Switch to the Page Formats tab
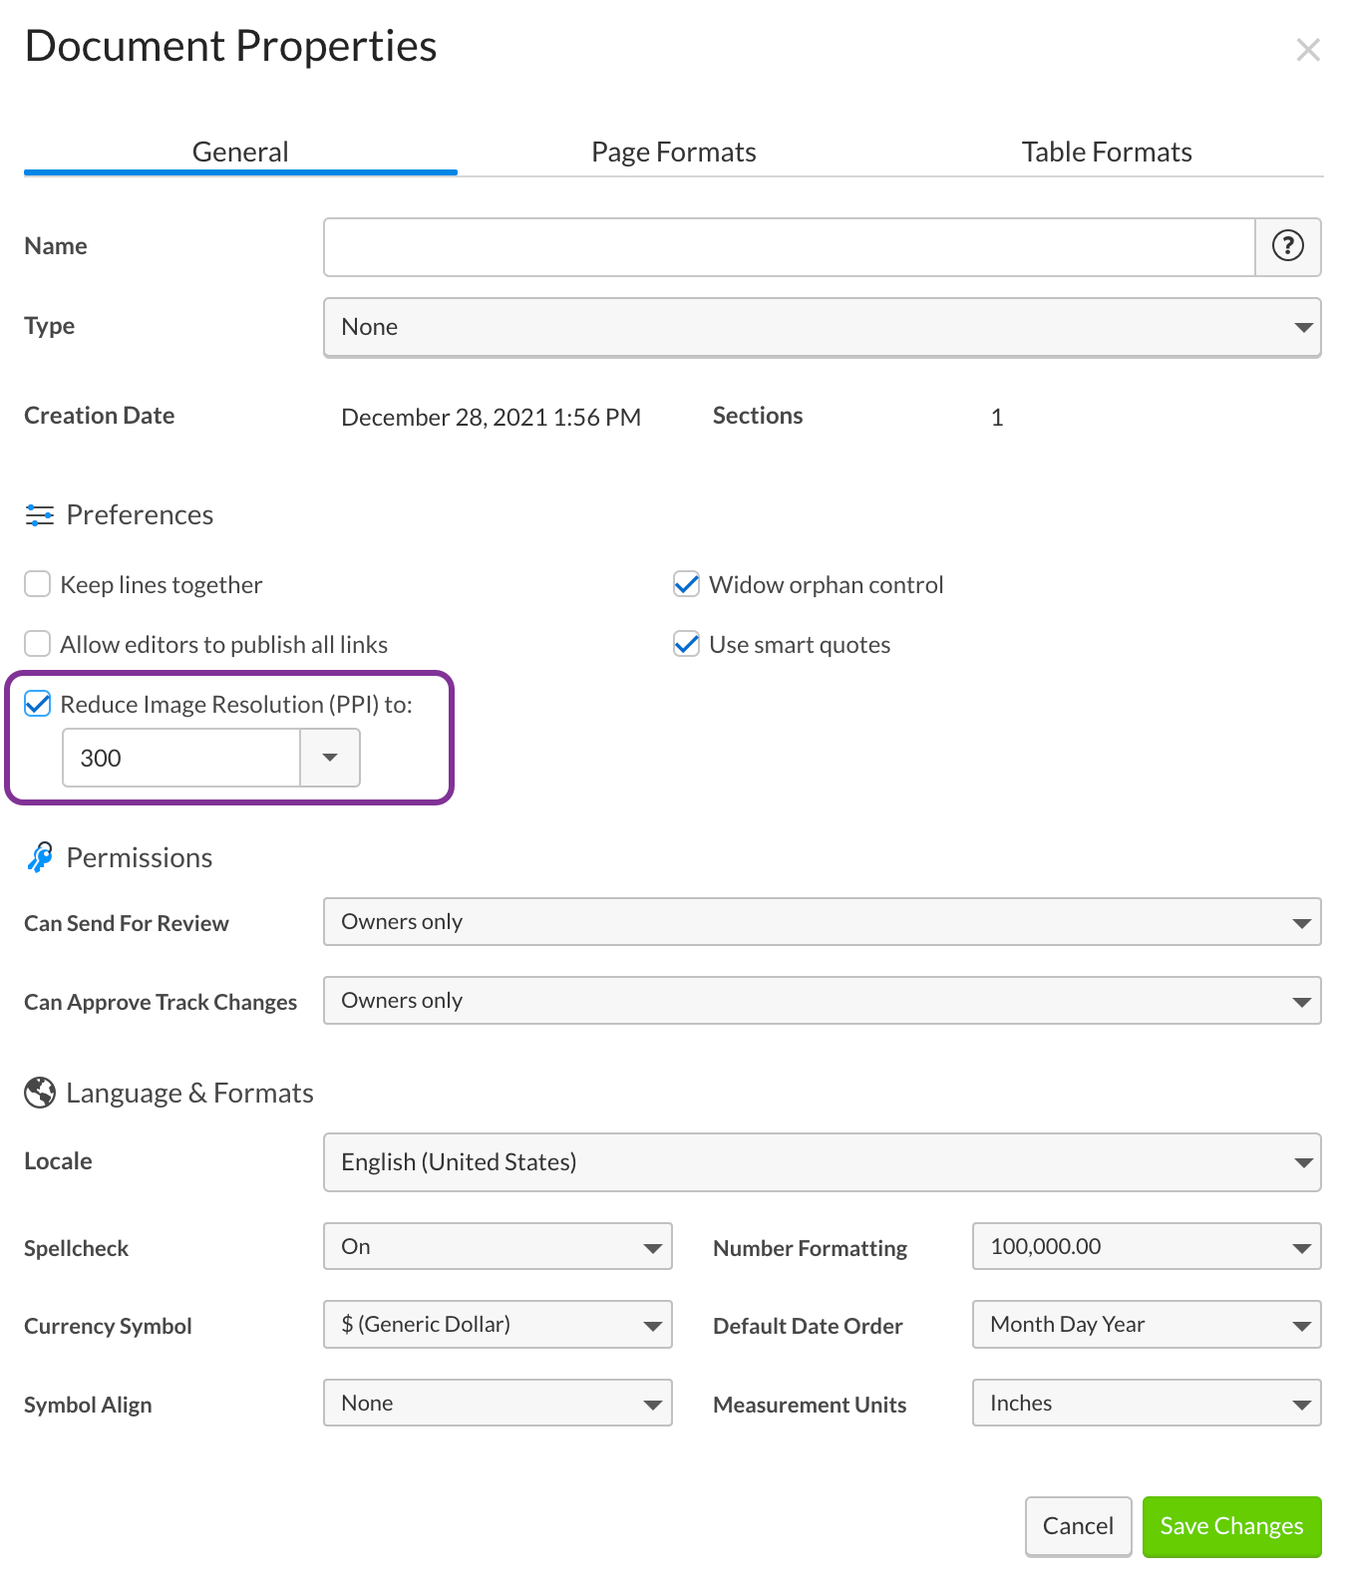The image size is (1346, 1585). pos(673,152)
